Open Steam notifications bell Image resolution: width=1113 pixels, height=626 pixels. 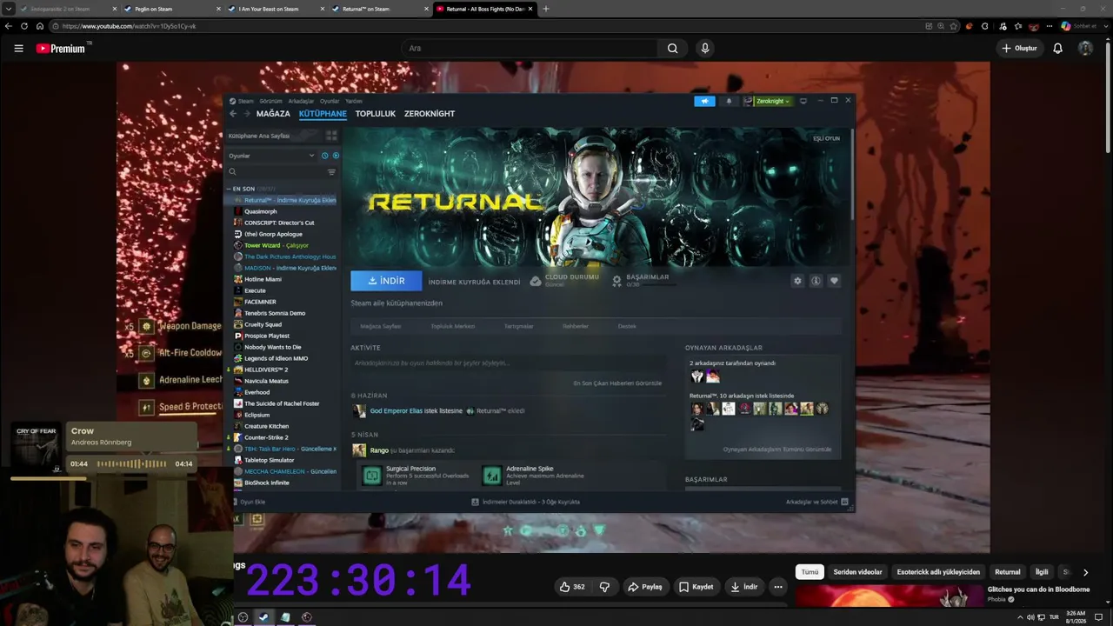click(x=729, y=101)
